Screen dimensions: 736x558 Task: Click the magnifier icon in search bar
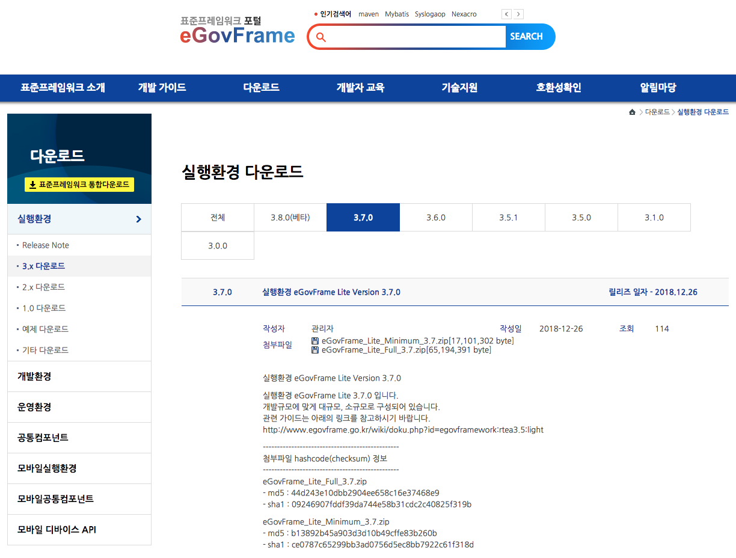(321, 37)
